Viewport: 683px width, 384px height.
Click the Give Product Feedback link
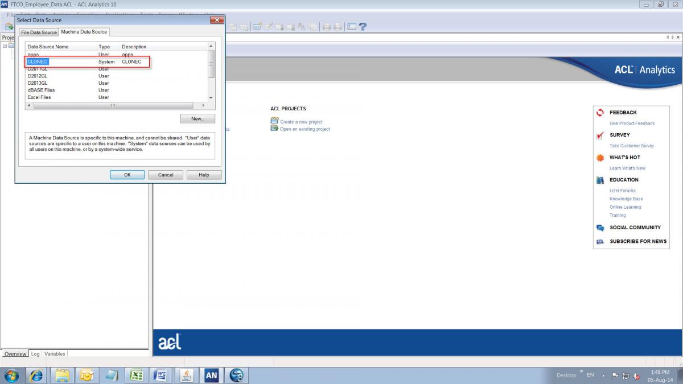(632, 123)
